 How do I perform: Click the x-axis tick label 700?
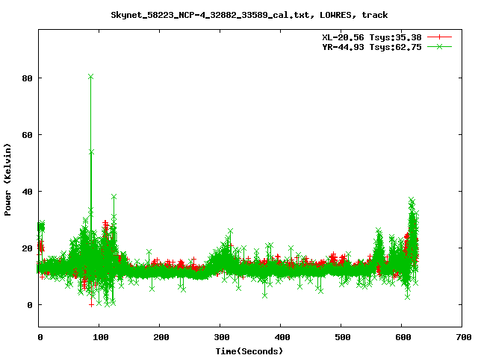click(x=464, y=337)
